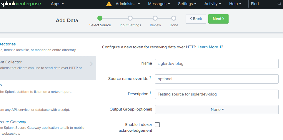Image resolution: width=283 pixels, height=140 pixels.
Task: Open the Settings menu
Action: [x=188, y=4]
